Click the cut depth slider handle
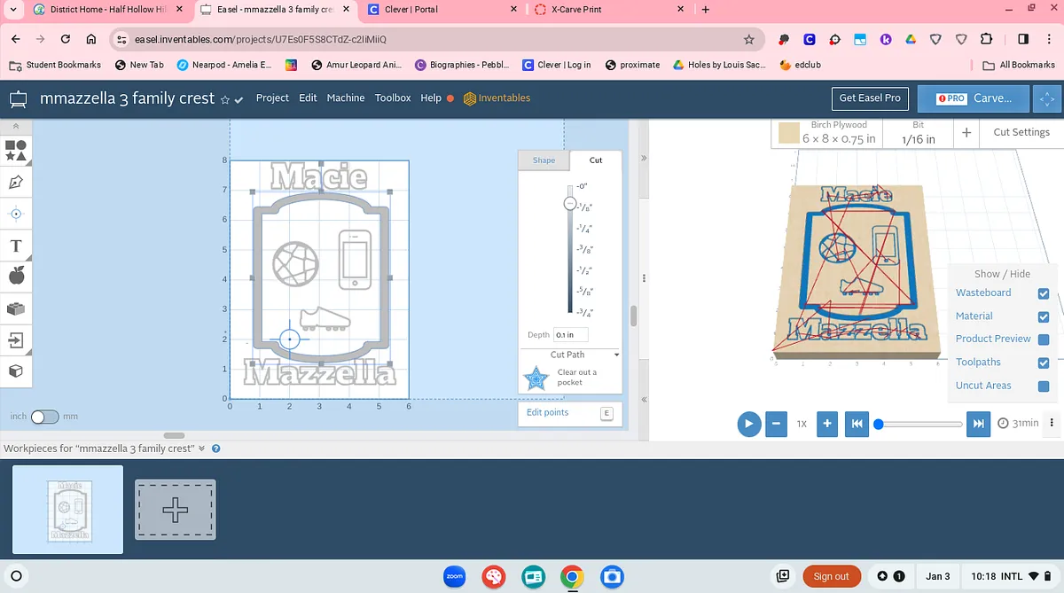Image resolution: width=1064 pixels, height=593 pixels. 571,204
